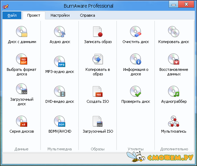Screen dimensions: 197x166
Task: Close the BurnAware Professional window
Action: [x=186, y=5]
